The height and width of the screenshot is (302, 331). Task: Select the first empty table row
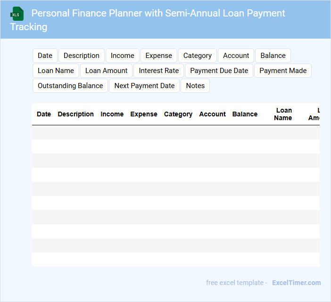175,132
